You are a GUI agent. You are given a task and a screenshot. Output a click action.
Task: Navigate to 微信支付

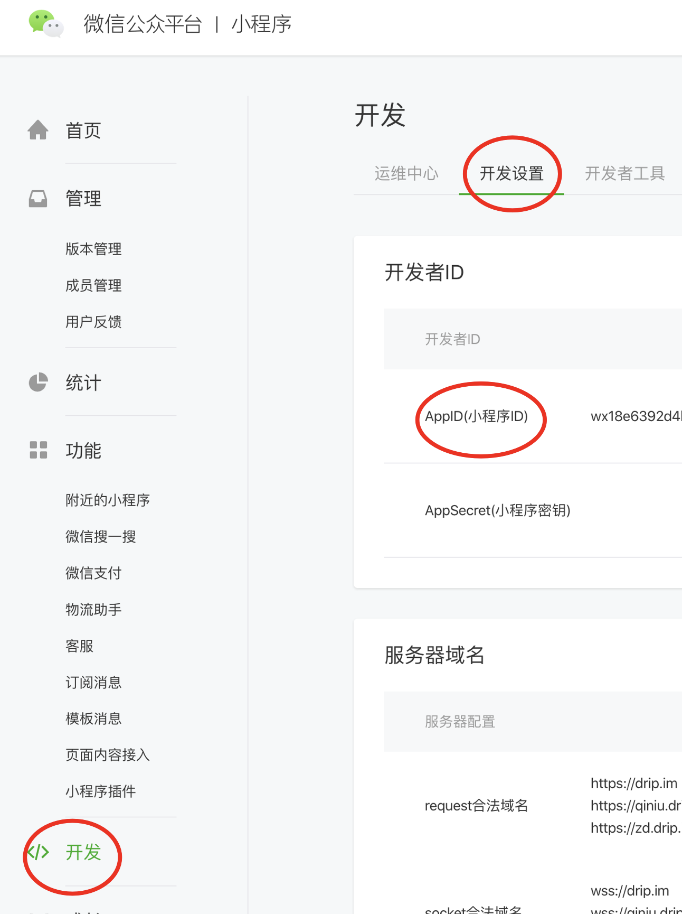pyautogui.click(x=93, y=573)
